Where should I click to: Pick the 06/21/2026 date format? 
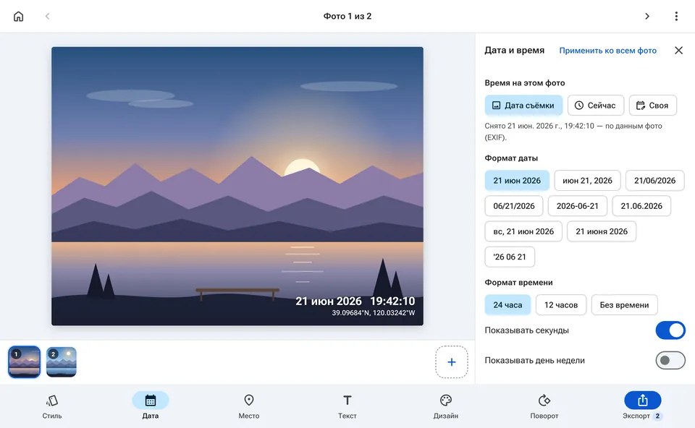514,206
